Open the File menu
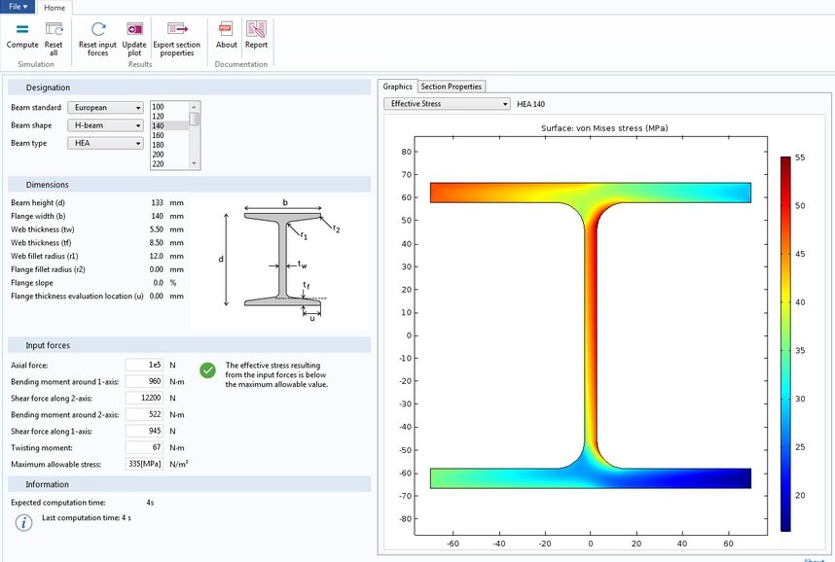835x562 pixels. [18, 7]
